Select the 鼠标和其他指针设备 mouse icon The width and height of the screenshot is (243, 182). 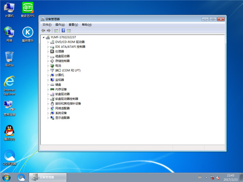(52, 104)
